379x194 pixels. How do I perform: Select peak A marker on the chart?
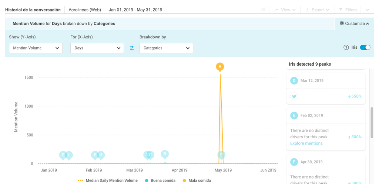coord(220,67)
